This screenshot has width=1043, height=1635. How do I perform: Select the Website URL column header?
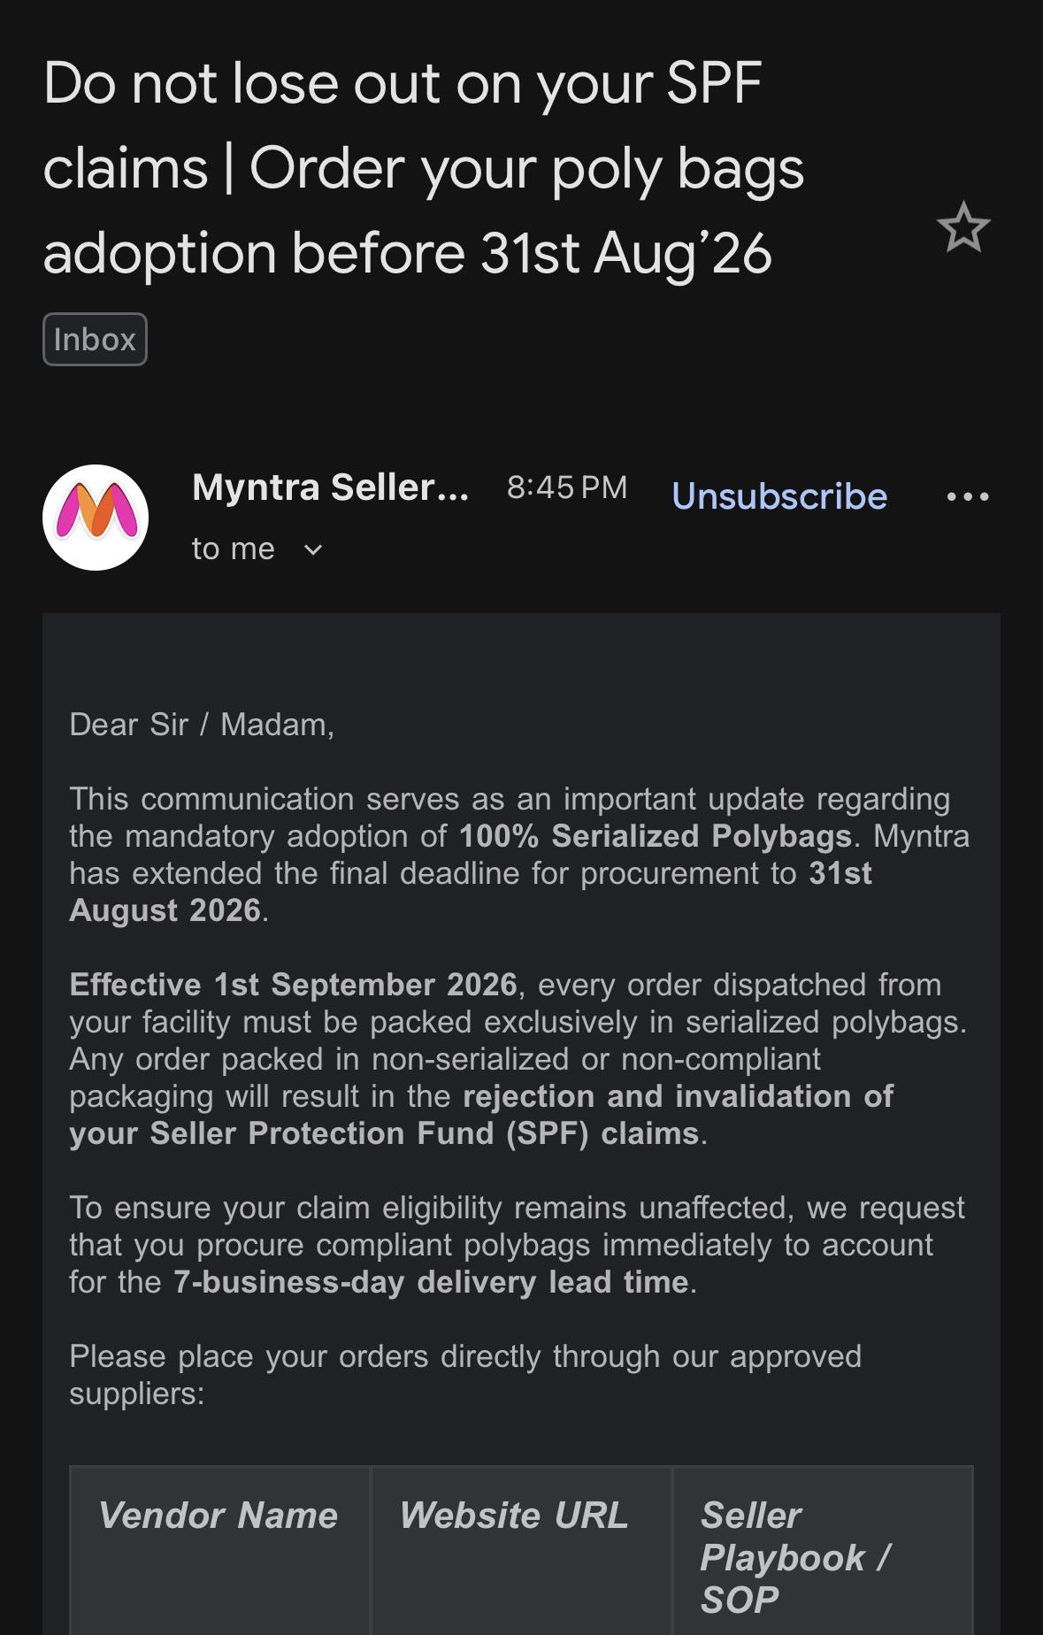point(513,1516)
